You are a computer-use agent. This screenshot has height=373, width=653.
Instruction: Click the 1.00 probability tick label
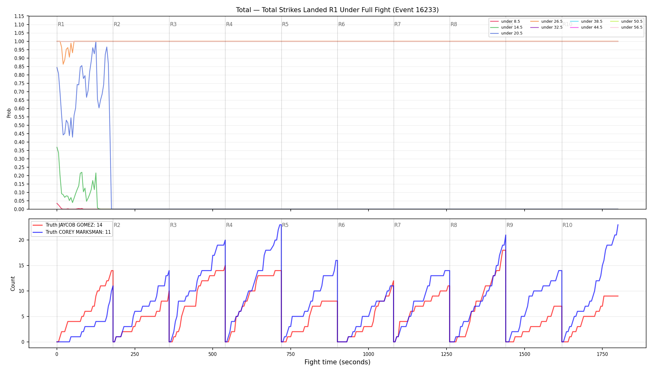tap(19, 41)
